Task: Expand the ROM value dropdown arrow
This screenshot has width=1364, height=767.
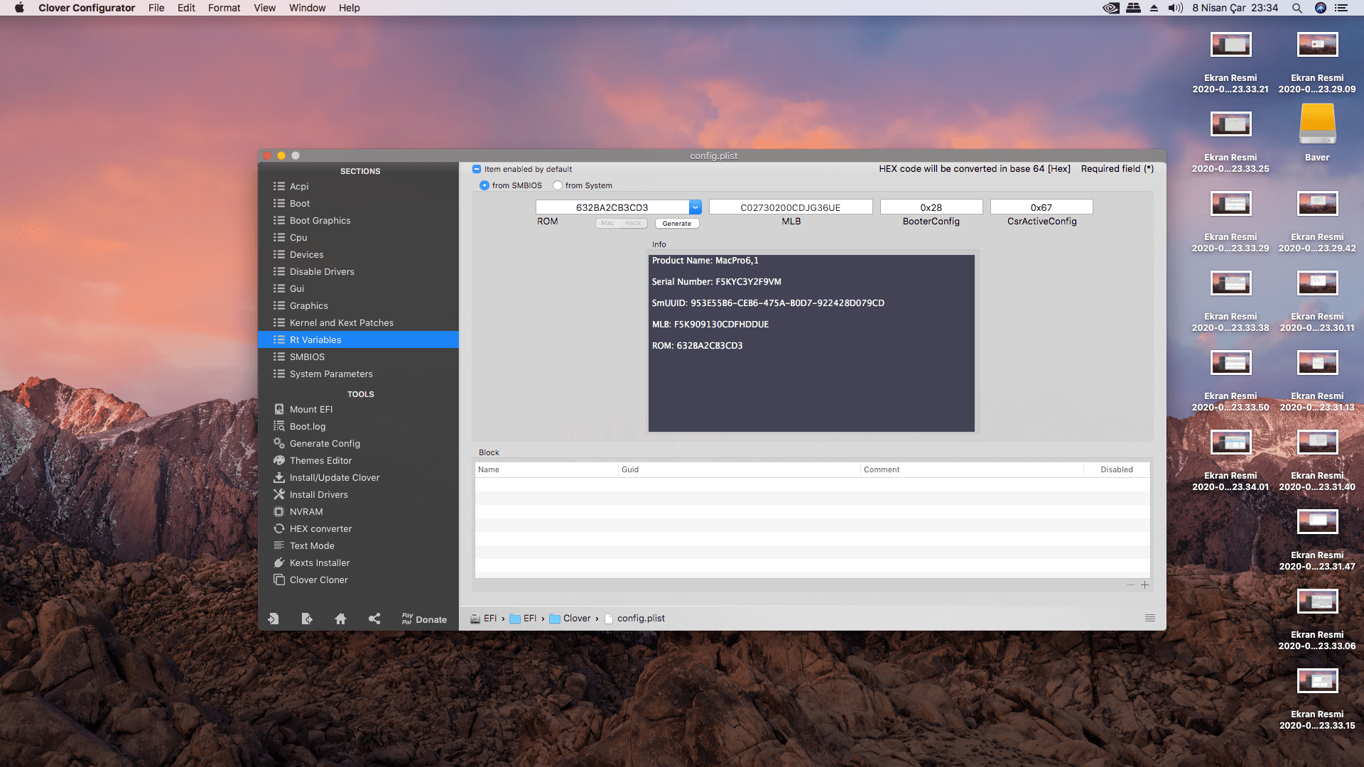Action: [x=695, y=207]
